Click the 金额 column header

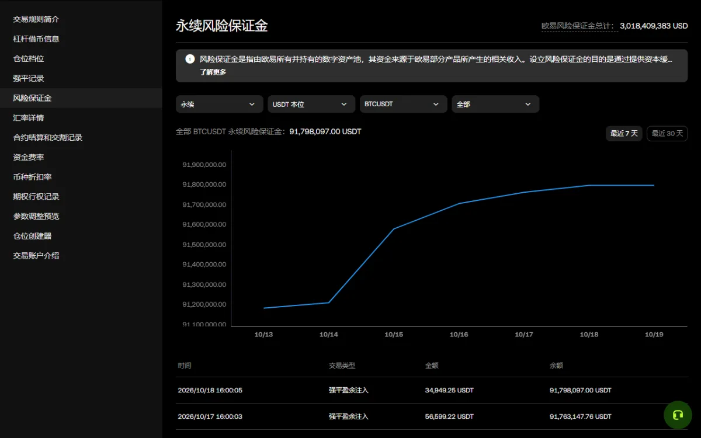point(432,366)
